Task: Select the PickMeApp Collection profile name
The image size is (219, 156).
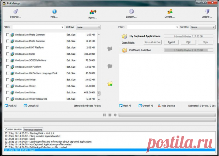Action: [140, 50]
